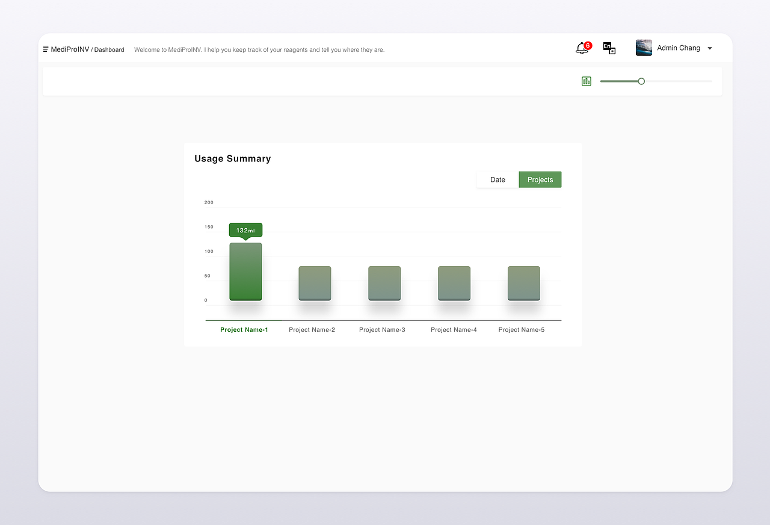Click the Project Name-3 bar
The width and height of the screenshot is (770, 525).
click(384, 283)
